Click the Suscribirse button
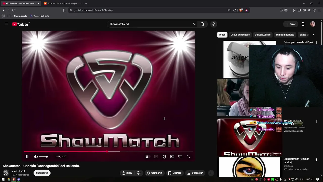323x182 pixels. [42, 173]
